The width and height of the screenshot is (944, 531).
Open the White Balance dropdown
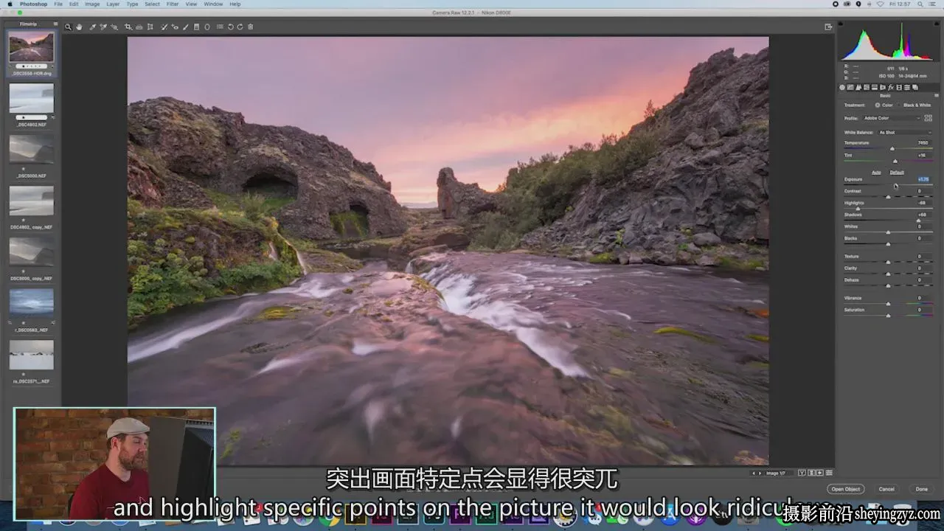tap(905, 133)
